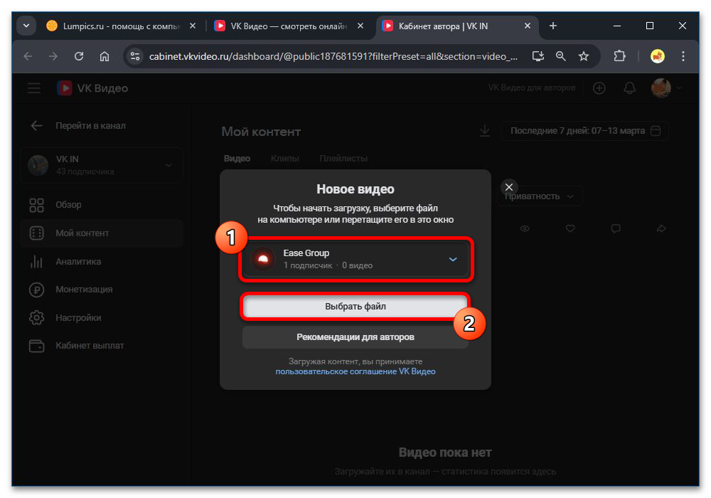This screenshot has height=498, width=711.
Task: Reload the page
Action: (79, 56)
